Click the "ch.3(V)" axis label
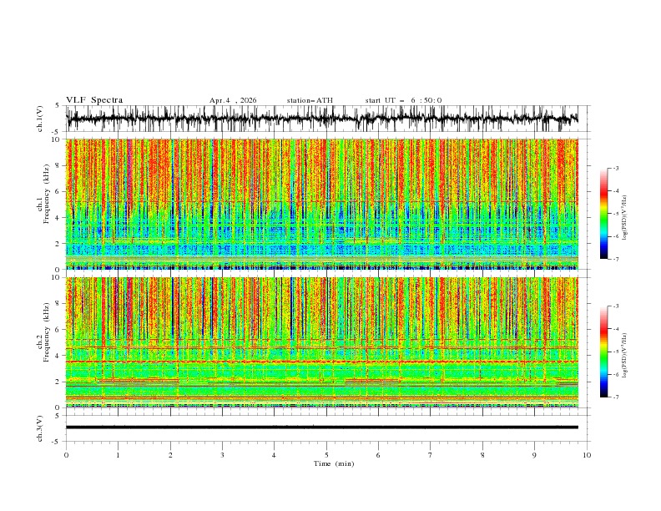Image resolution: width=661 pixels, height=511 pixels. 40,428
